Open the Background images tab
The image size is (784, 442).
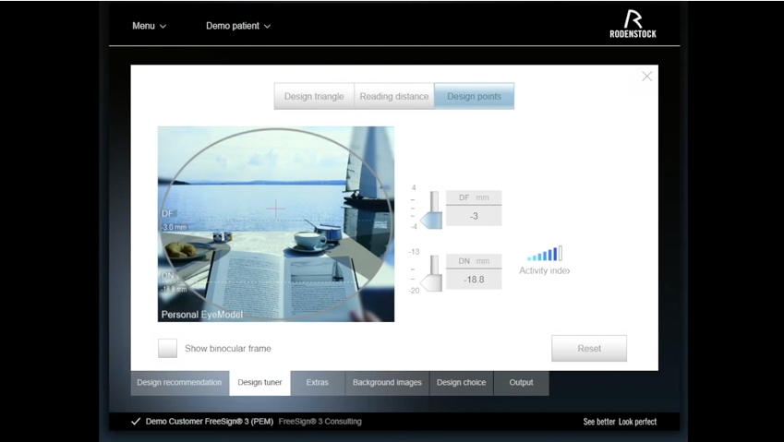[387, 383]
